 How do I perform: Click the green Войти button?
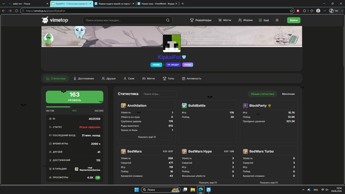click(294, 20)
